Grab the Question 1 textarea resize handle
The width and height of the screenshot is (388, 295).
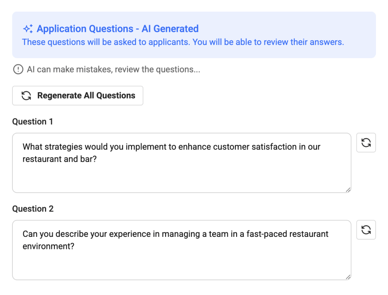(x=348, y=190)
